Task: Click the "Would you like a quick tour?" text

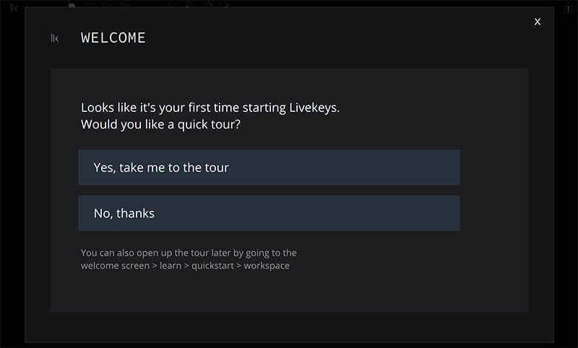Action: (x=160, y=124)
